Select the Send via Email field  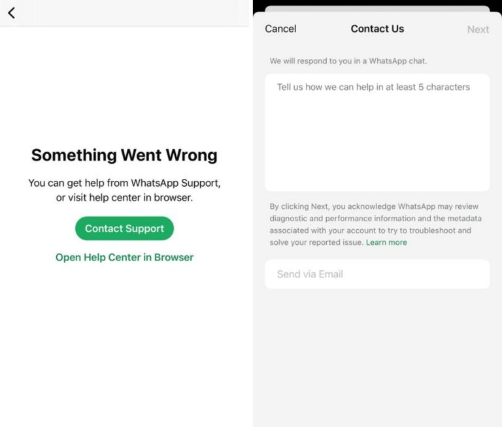coord(377,274)
